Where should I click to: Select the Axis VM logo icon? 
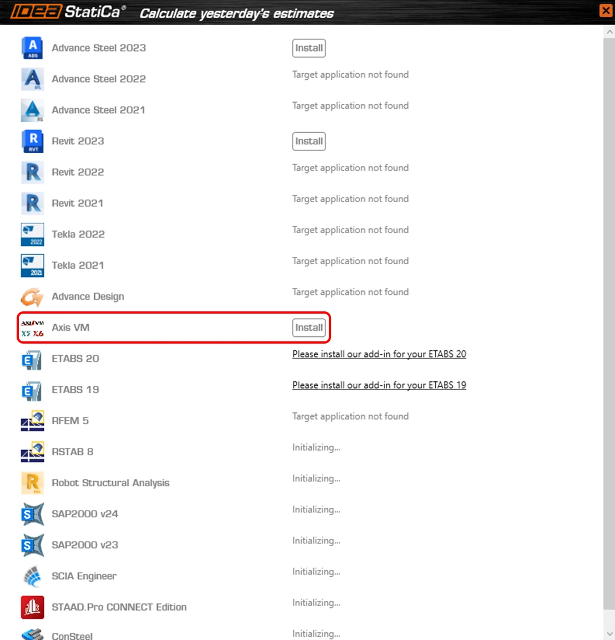tap(32, 327)
